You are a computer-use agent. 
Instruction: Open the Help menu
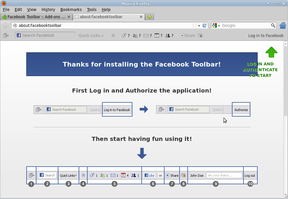pos(106,10)
